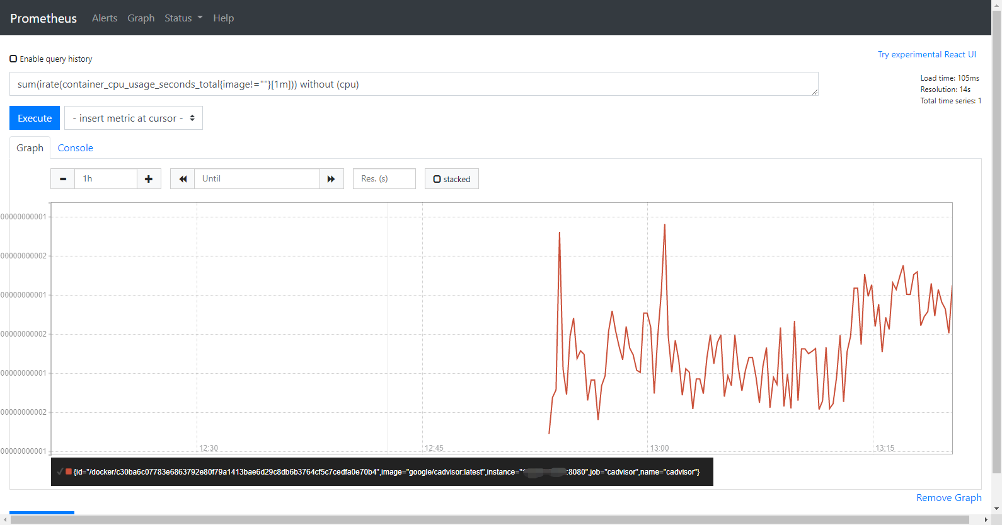
Task: Increase time range with plus button
Action: (149, 179)
